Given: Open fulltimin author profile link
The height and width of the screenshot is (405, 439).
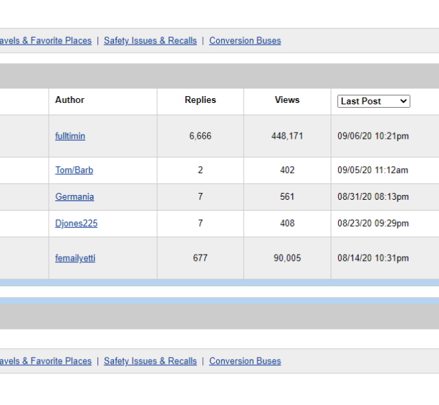Looking at the screenshot, I should pos(70,136).
